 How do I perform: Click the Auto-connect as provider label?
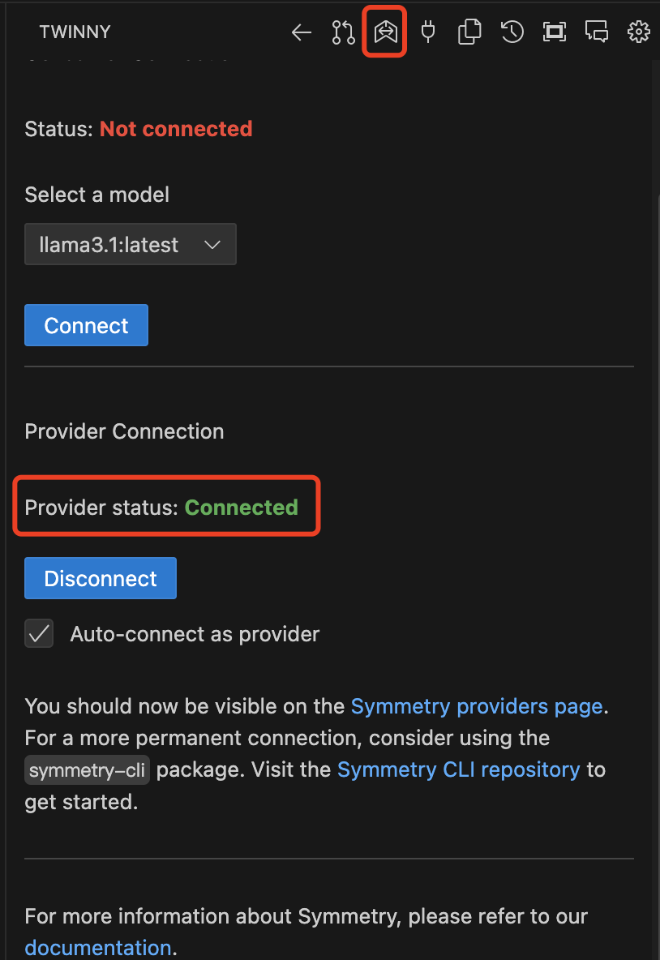195,634
